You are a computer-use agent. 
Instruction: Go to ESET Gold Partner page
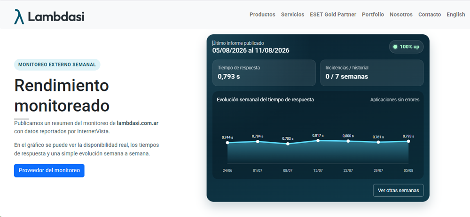(333, 15)
